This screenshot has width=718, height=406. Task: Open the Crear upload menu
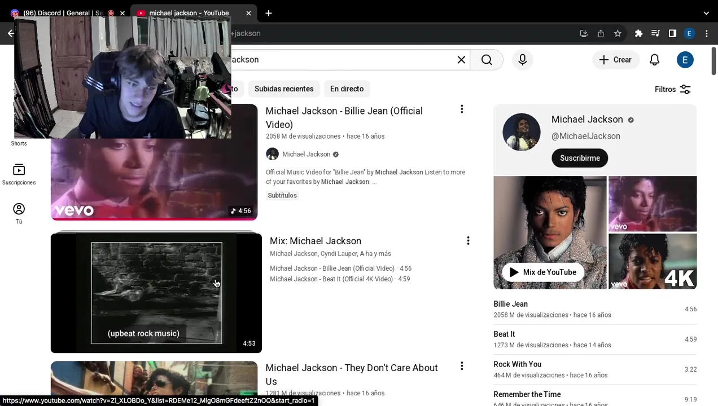point(615,60)
